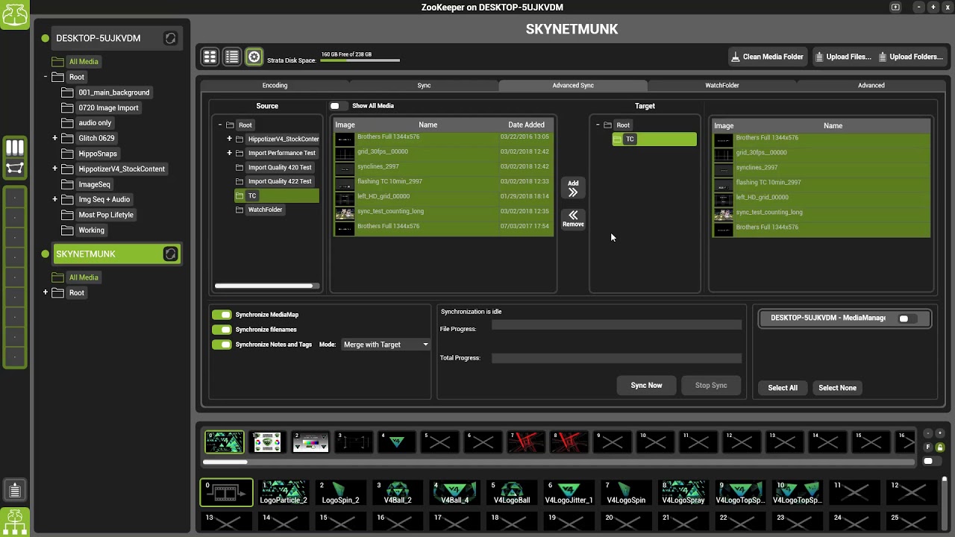Expand Root folder under SKYNETMUNK
Screen dimensions: 955x537
point(45,292)
